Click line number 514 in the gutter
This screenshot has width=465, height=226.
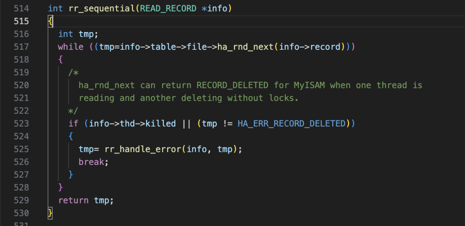coord(21,8)
